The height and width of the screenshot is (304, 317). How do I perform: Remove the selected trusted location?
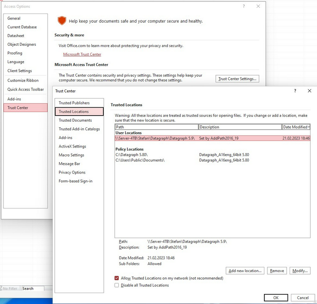click(277, 271)
